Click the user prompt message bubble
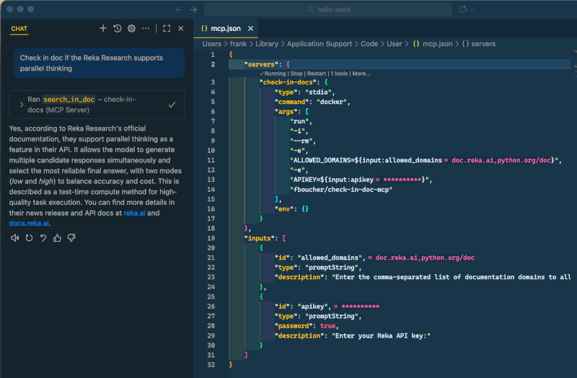Screen dimensions: 577x378 pos(99,63)
